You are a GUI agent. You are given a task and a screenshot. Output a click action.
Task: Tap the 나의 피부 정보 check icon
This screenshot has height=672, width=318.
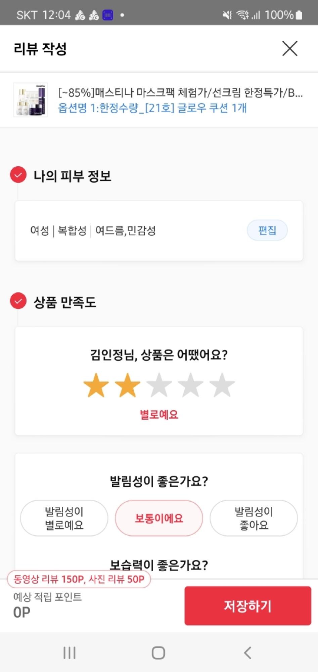coord(18,175)
